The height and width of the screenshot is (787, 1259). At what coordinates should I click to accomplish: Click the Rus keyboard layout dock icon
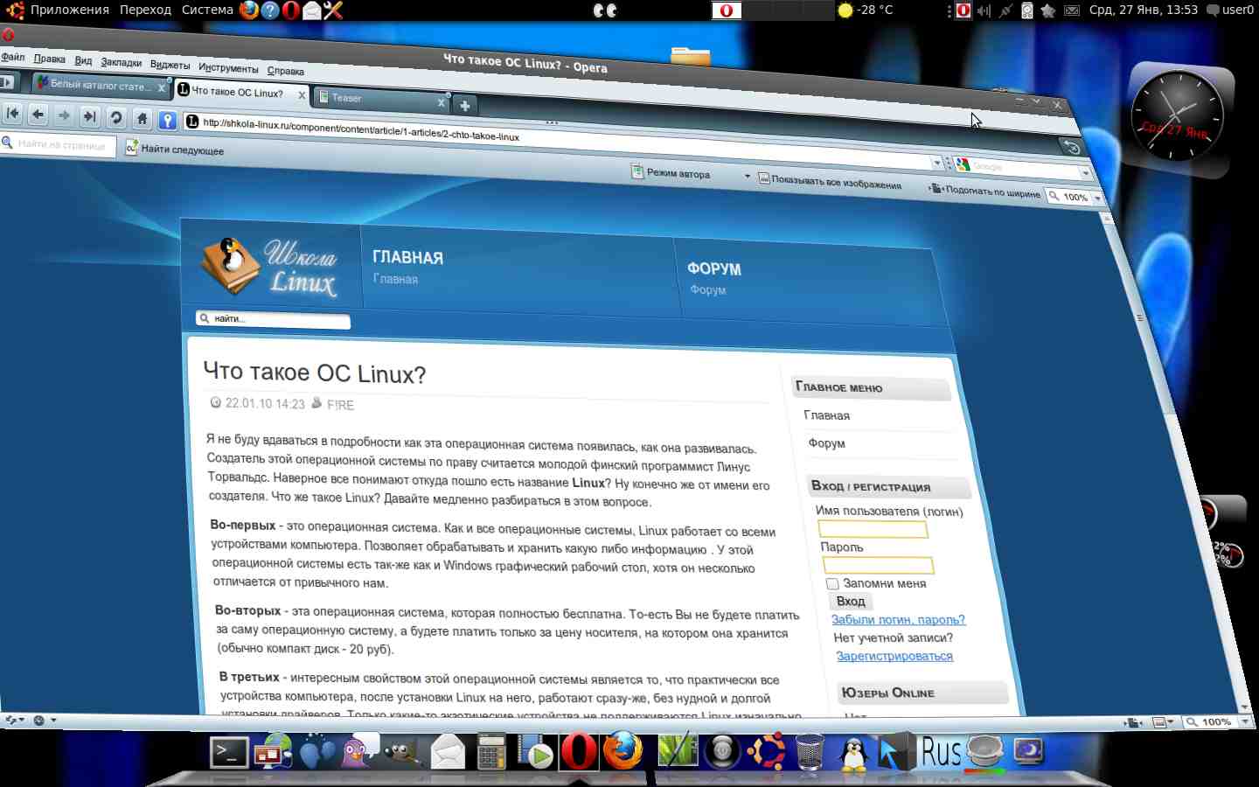point(941,752)
